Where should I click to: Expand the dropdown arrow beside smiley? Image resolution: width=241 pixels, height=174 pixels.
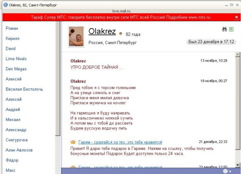tap(230, 171)
